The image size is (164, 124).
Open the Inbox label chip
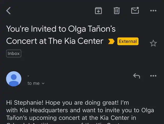[14, 54]
